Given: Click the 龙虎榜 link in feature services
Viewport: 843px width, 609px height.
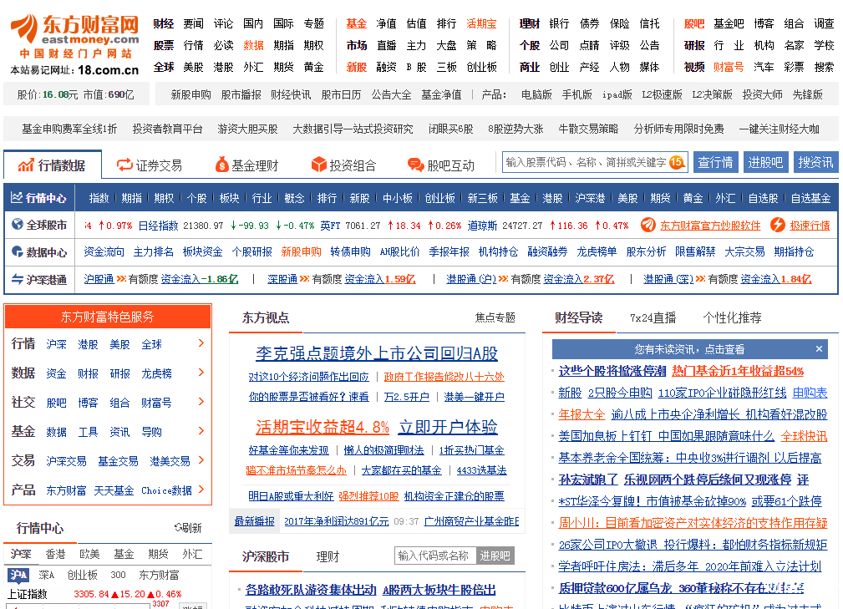Looking at the screenshot, I should (156, 373).
